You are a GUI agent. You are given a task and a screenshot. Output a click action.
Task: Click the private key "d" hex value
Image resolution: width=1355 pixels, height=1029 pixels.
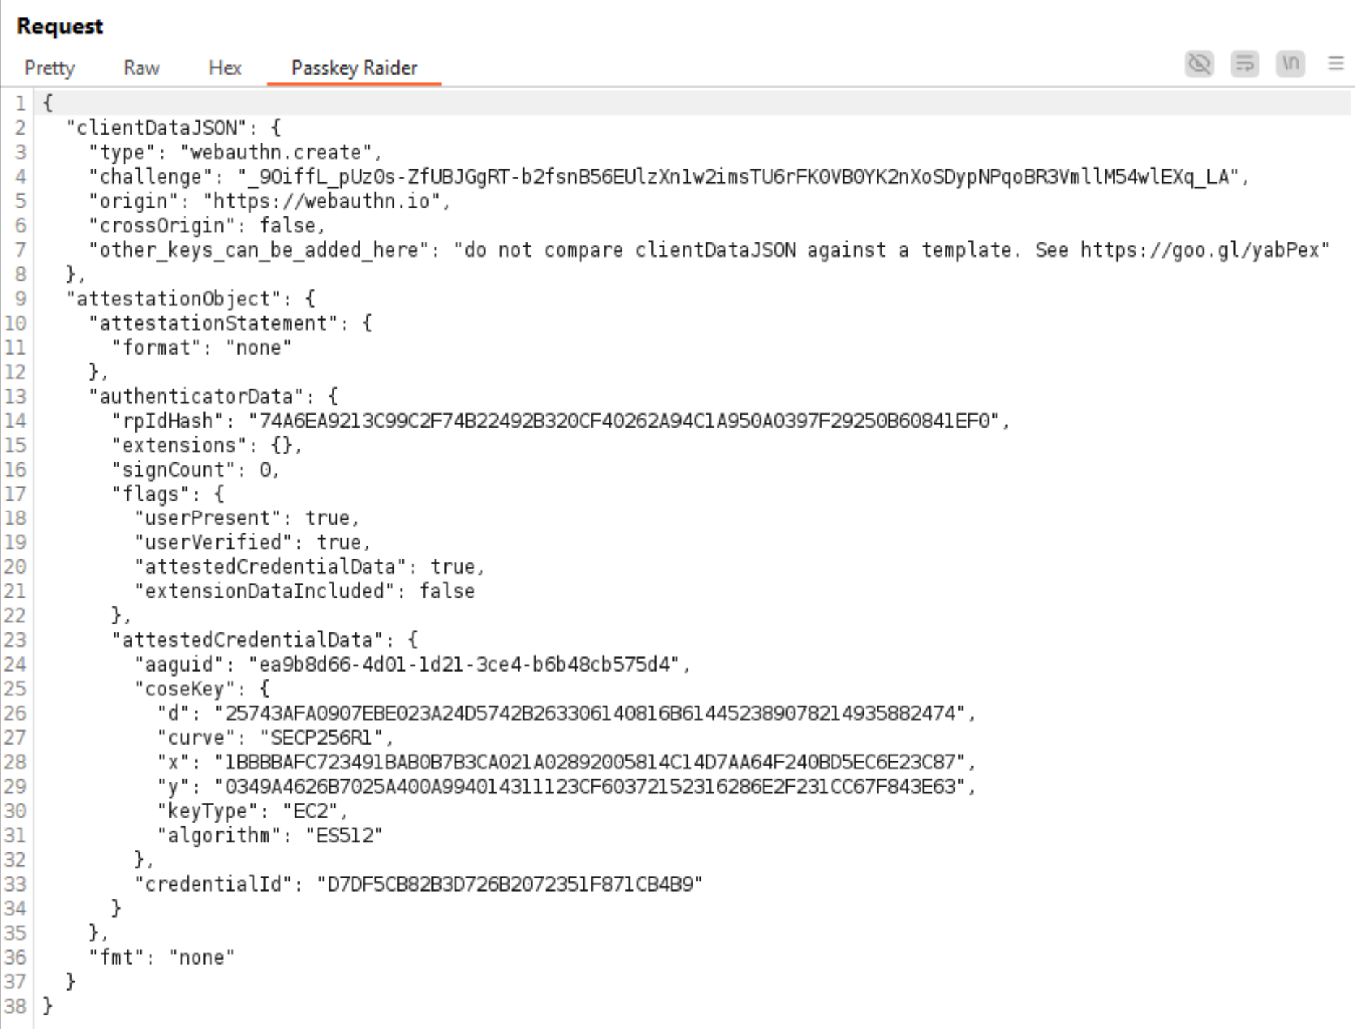click(x=590, y=713)
